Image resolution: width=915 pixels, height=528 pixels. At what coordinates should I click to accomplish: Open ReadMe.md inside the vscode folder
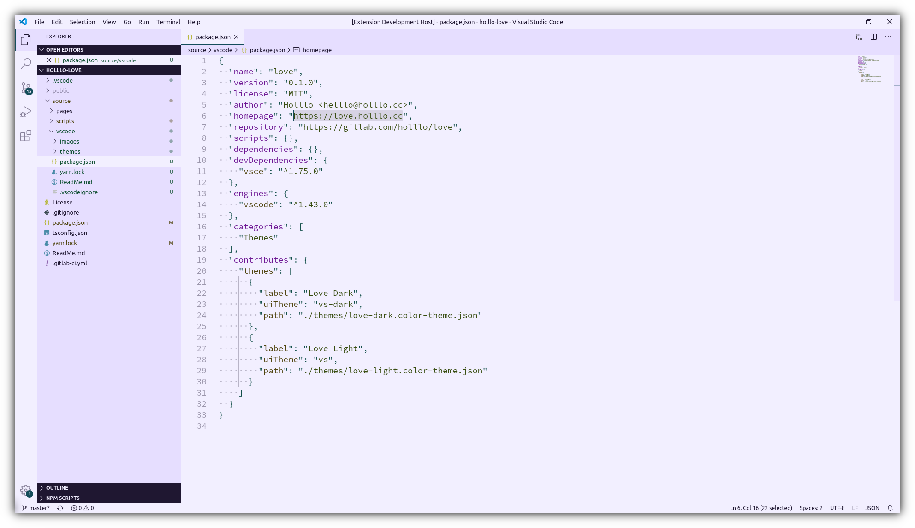(x=109, y=182)
